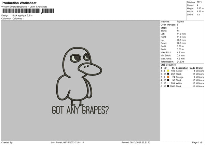Image resolution: width=205 pixels, height=145 pixels.
Task: Click the 'EndX:' label
Action: (164, 46)
